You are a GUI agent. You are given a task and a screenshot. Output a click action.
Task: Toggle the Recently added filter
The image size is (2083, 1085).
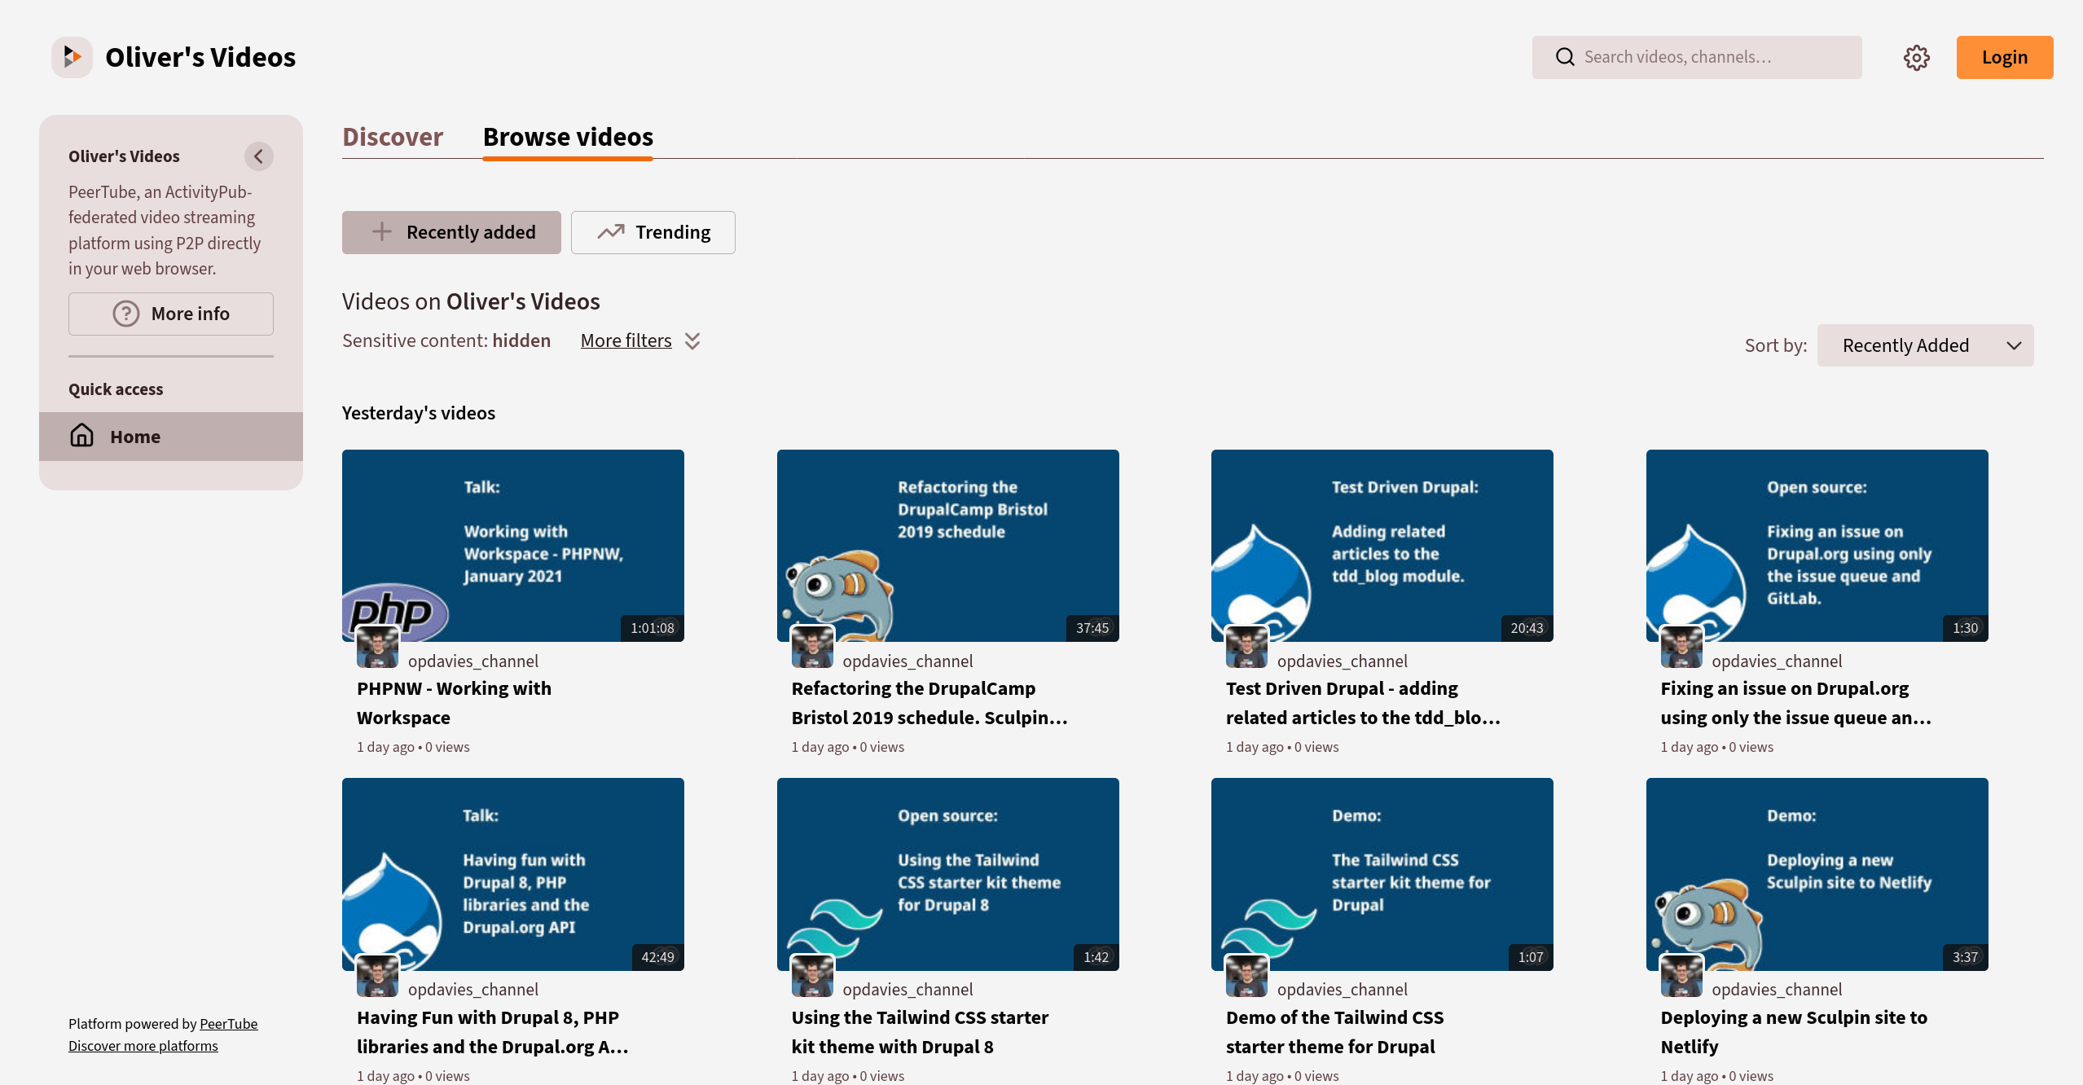tap(451, 232)
